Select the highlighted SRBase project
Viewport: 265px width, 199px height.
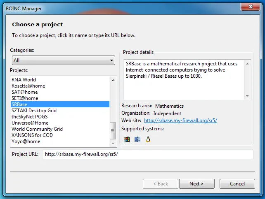(60, 104)
